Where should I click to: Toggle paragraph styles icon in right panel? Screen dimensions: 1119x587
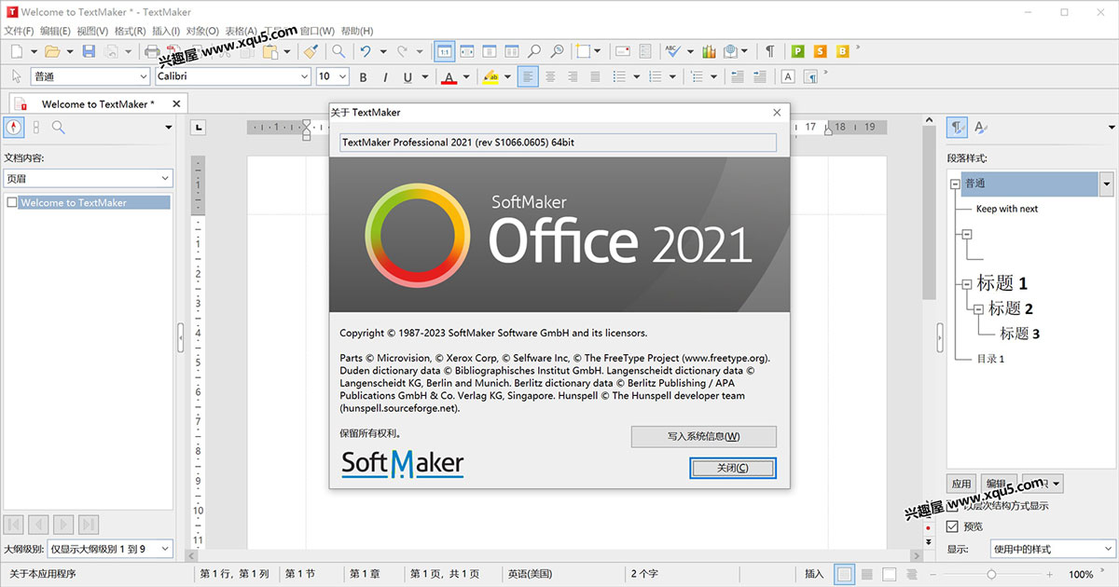tap(957, 128)
